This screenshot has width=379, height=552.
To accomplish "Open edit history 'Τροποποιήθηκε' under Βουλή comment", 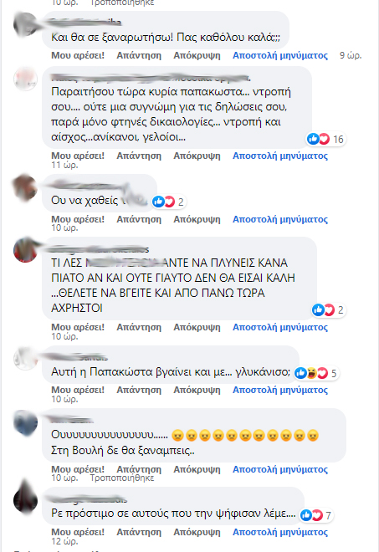I will point(122,478).
